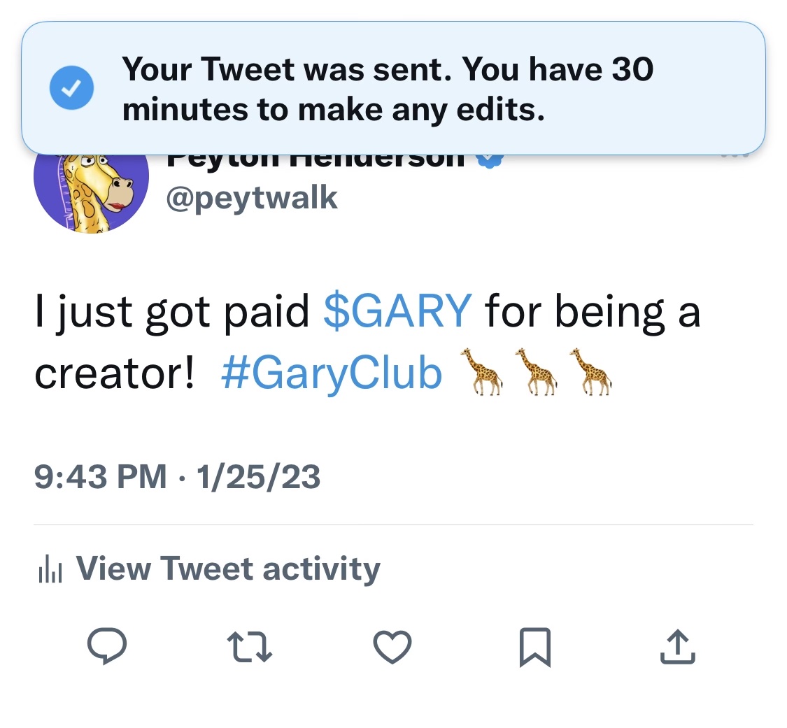View Tweet activity for this post
The height and width of the screenshot is (728, 787).
[x=229, y=568]
